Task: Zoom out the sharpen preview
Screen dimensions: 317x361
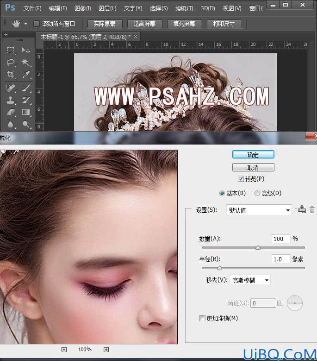Action: point(64,350)
